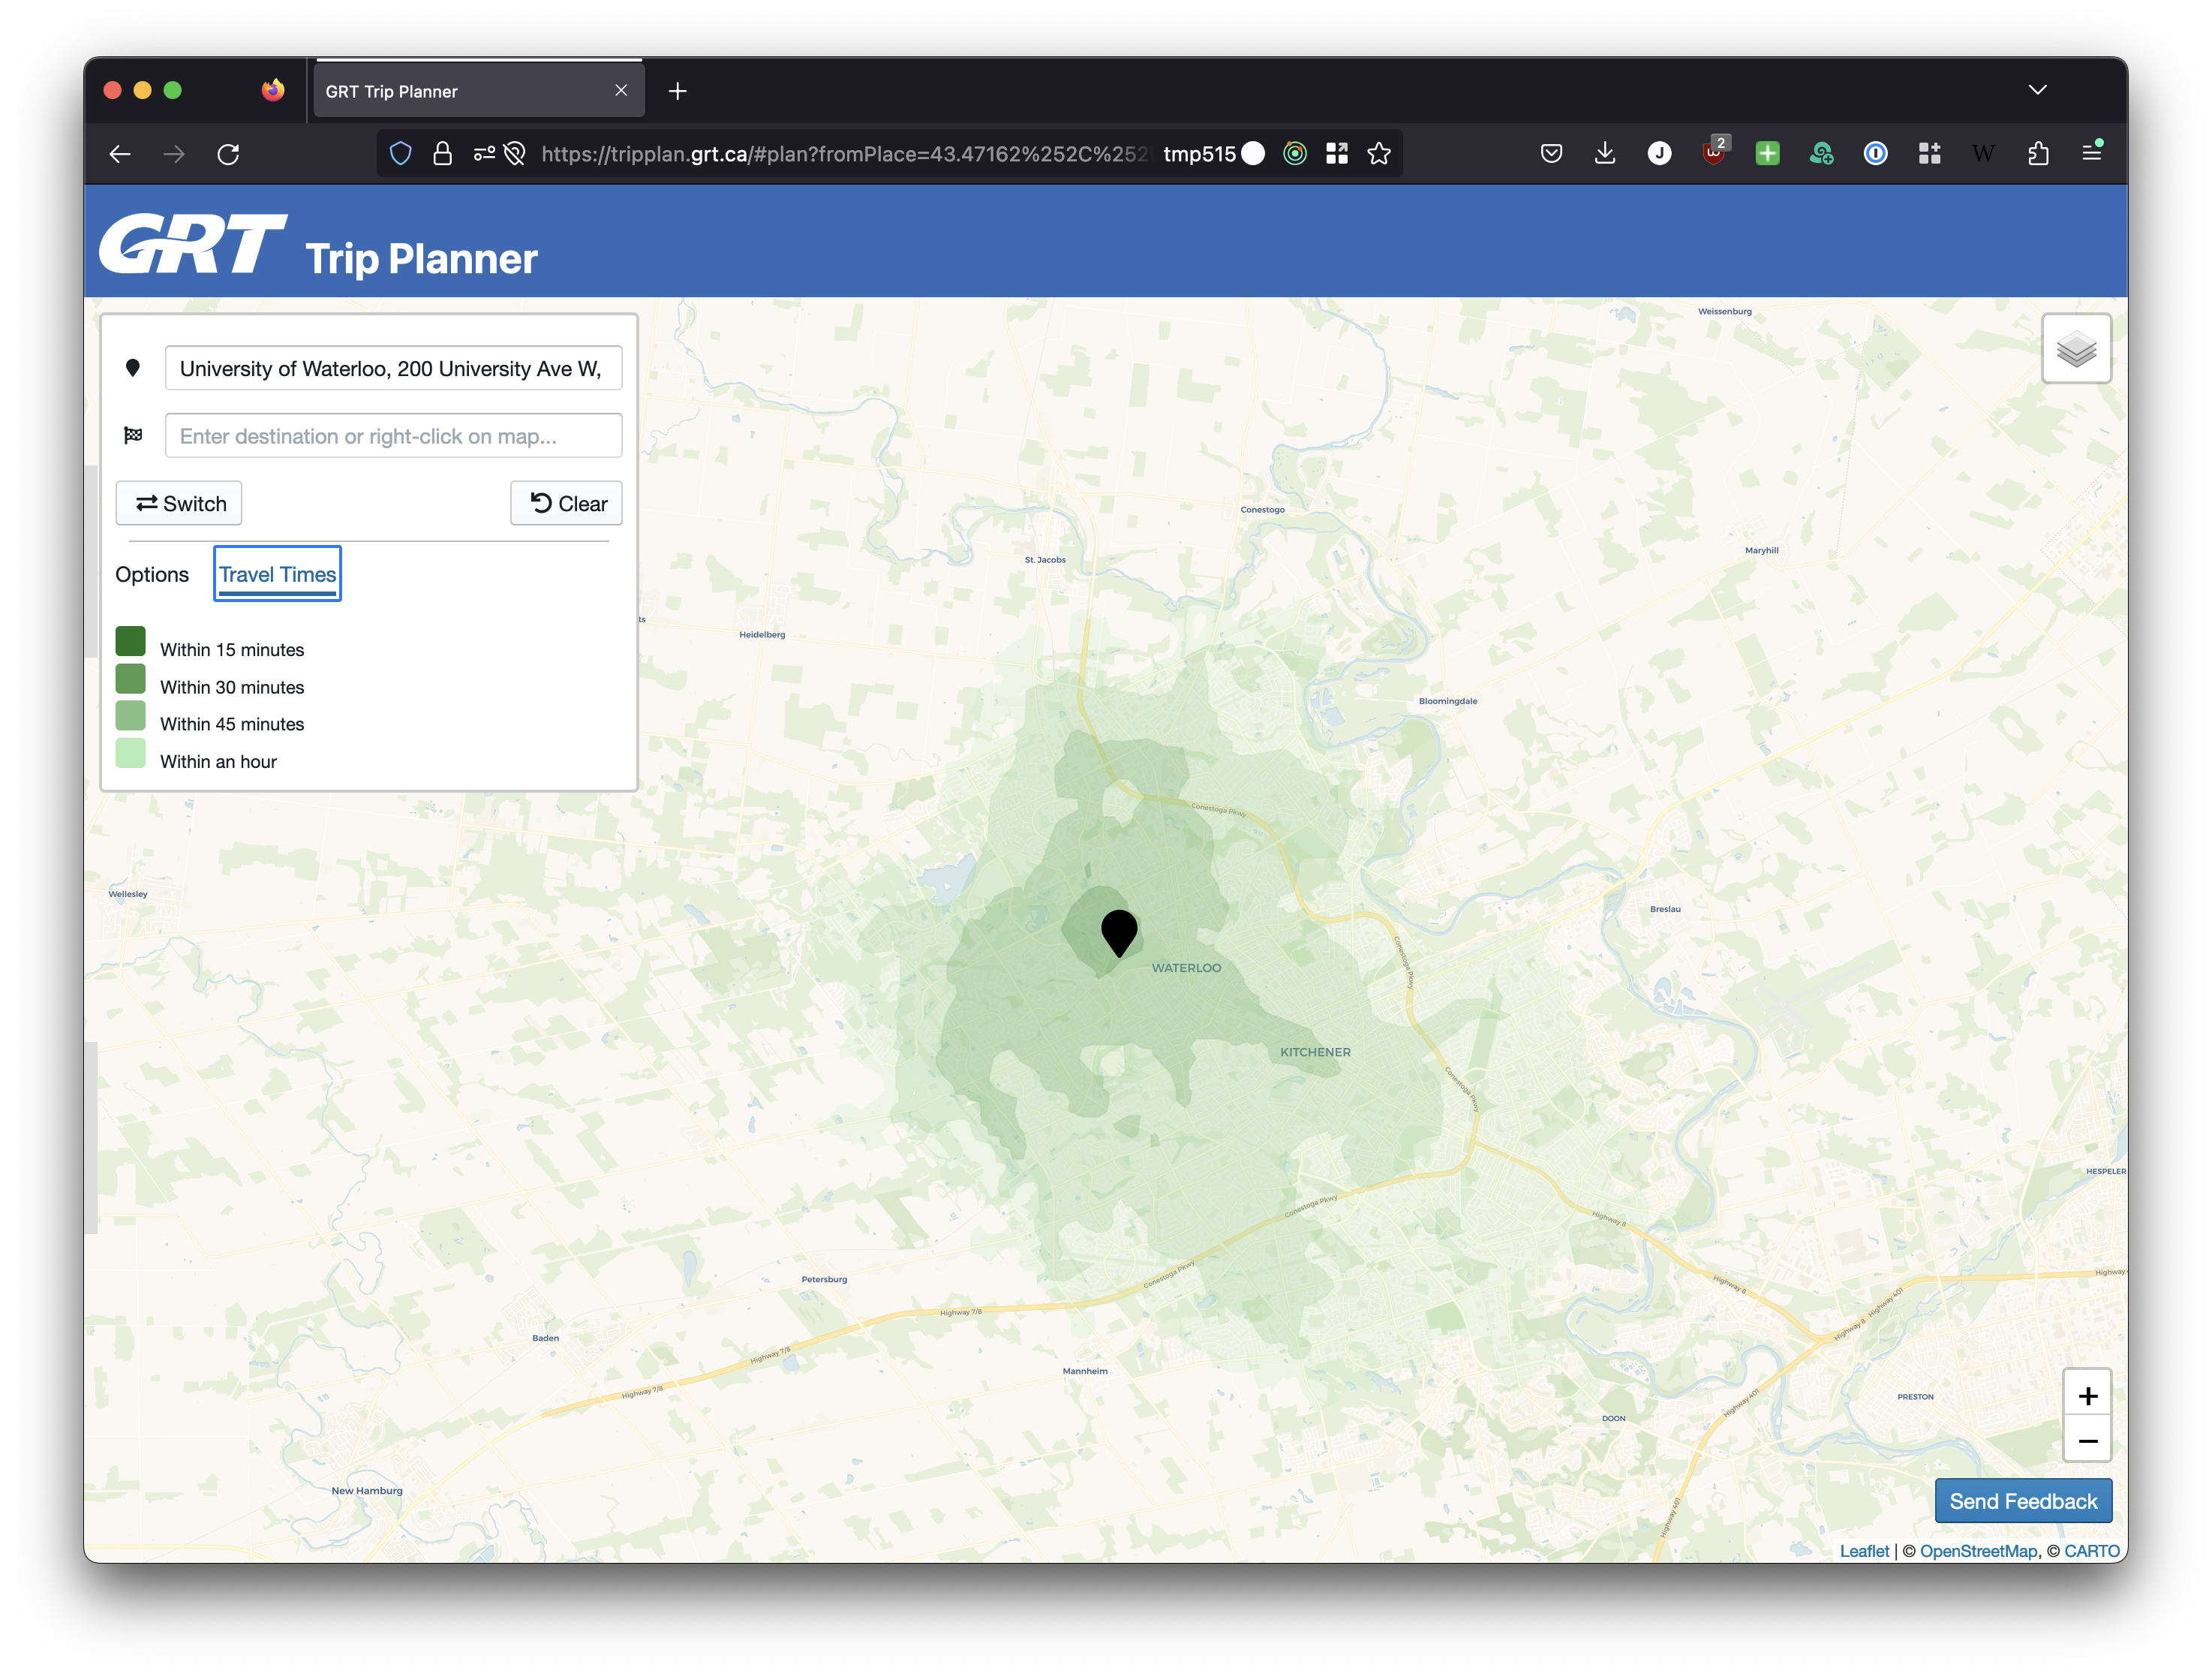Click the tracking protection shield icon
Screen dimensions: 2212x1674
(400, 154)
